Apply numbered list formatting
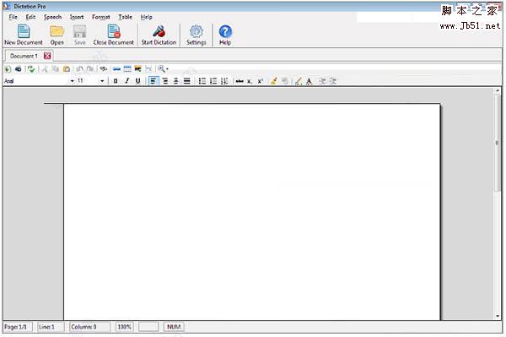 tap(213, 81)
